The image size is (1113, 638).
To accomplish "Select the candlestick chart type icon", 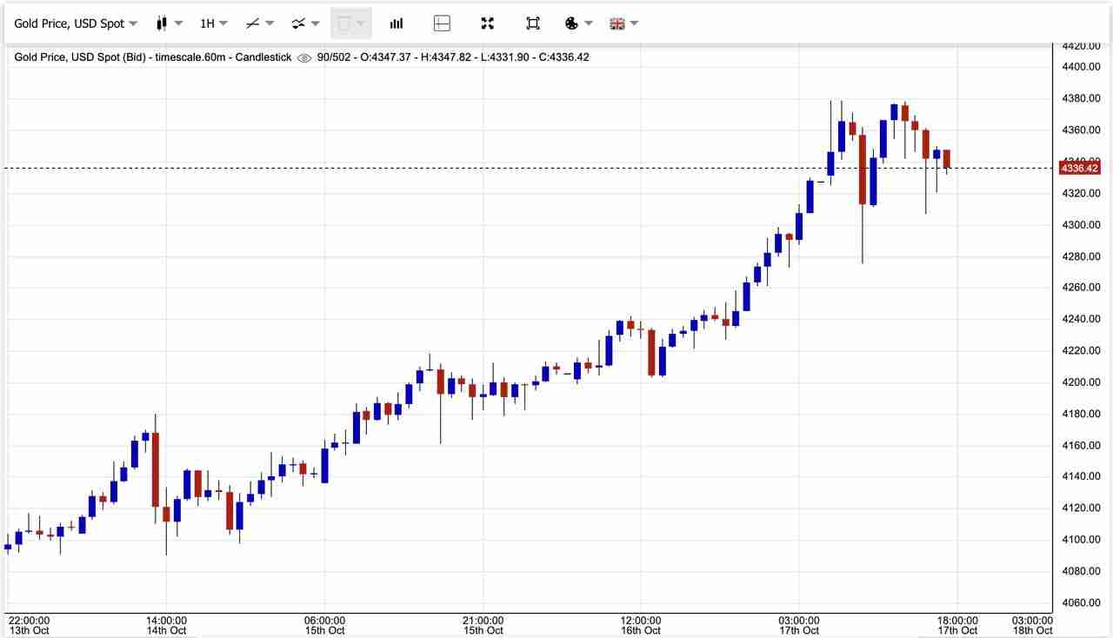I will tap(161, 23).
